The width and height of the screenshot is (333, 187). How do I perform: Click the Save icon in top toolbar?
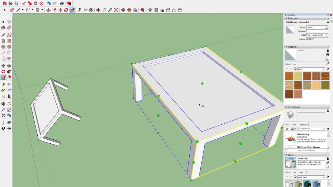coord(16,3)
